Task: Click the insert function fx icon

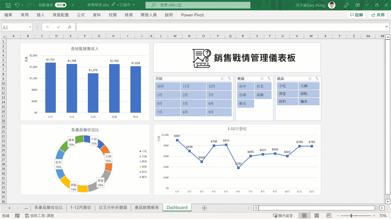Action: (69, 27)
